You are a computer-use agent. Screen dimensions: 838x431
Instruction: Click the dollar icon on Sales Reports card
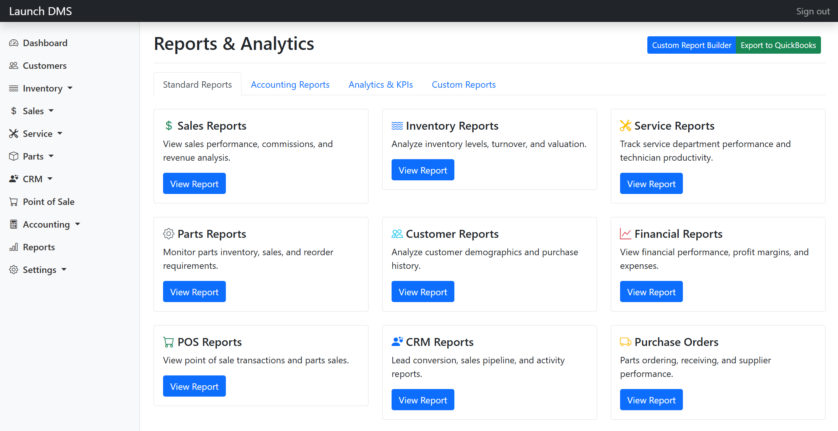click(169, 126)
